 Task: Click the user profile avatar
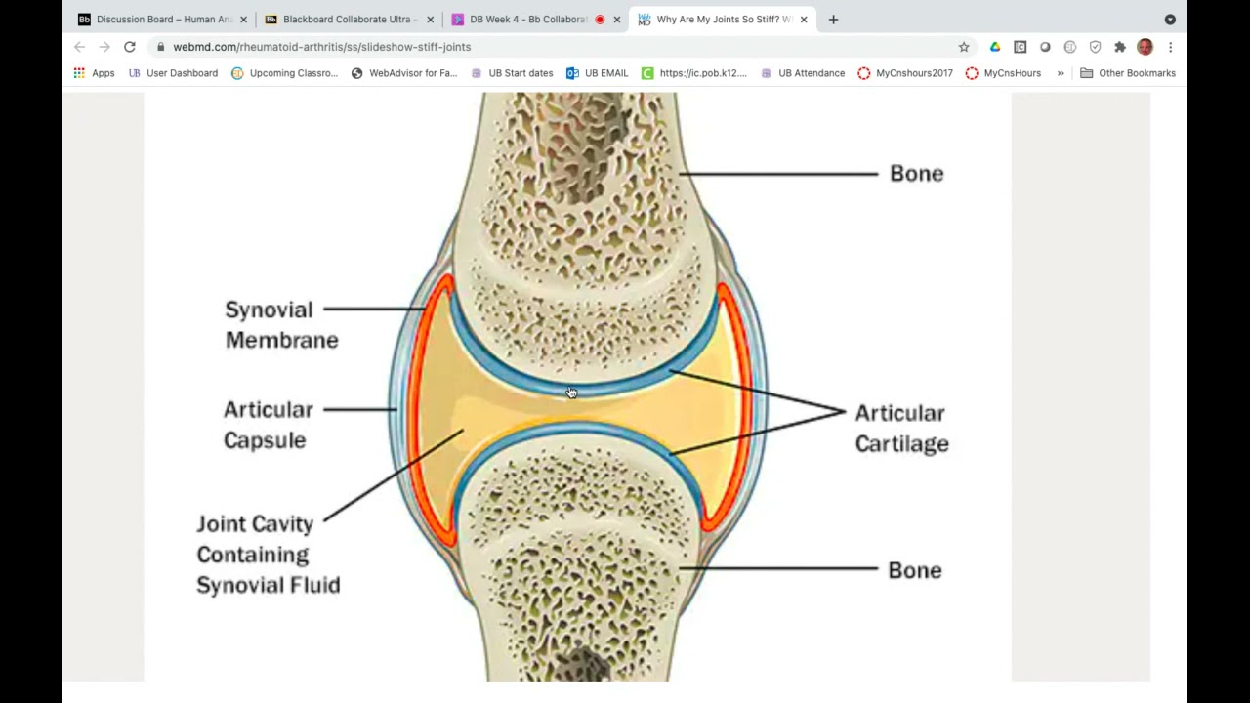tap(1145, 47)
